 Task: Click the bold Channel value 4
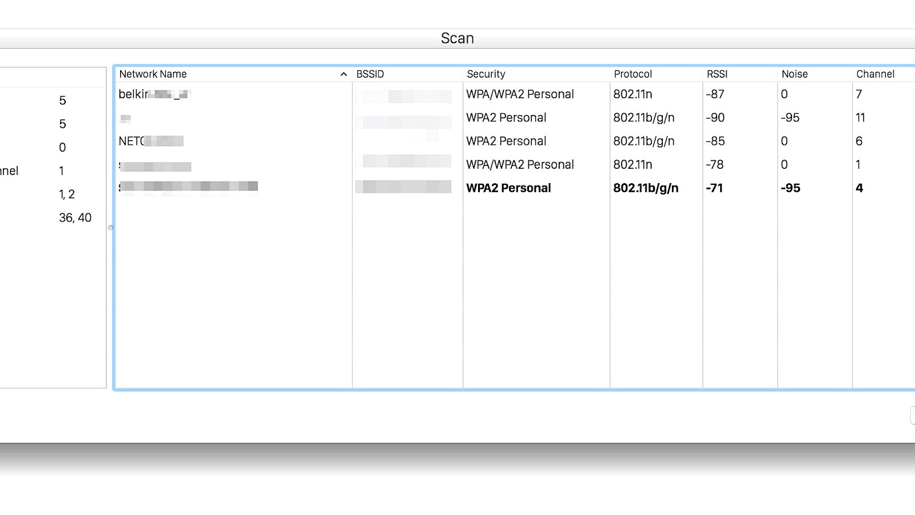coord(859,188)
